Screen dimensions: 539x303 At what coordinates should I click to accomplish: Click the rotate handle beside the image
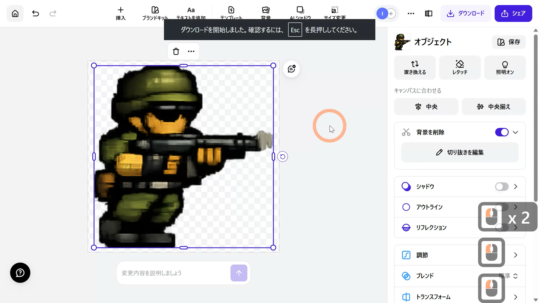pyautogui.click(x=282, y=156)
